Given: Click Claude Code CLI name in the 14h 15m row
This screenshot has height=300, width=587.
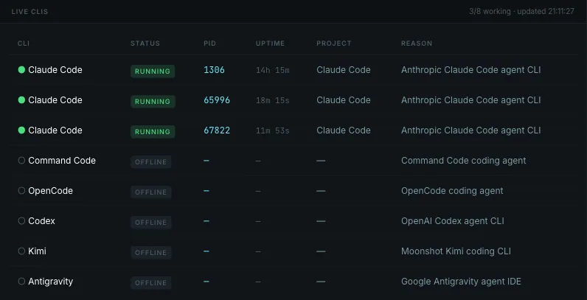Looking at the screenshot, I should pyautogui.click(x=55, y=69).
